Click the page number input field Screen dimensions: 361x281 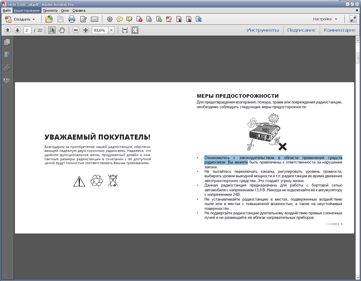coord(28,30)
